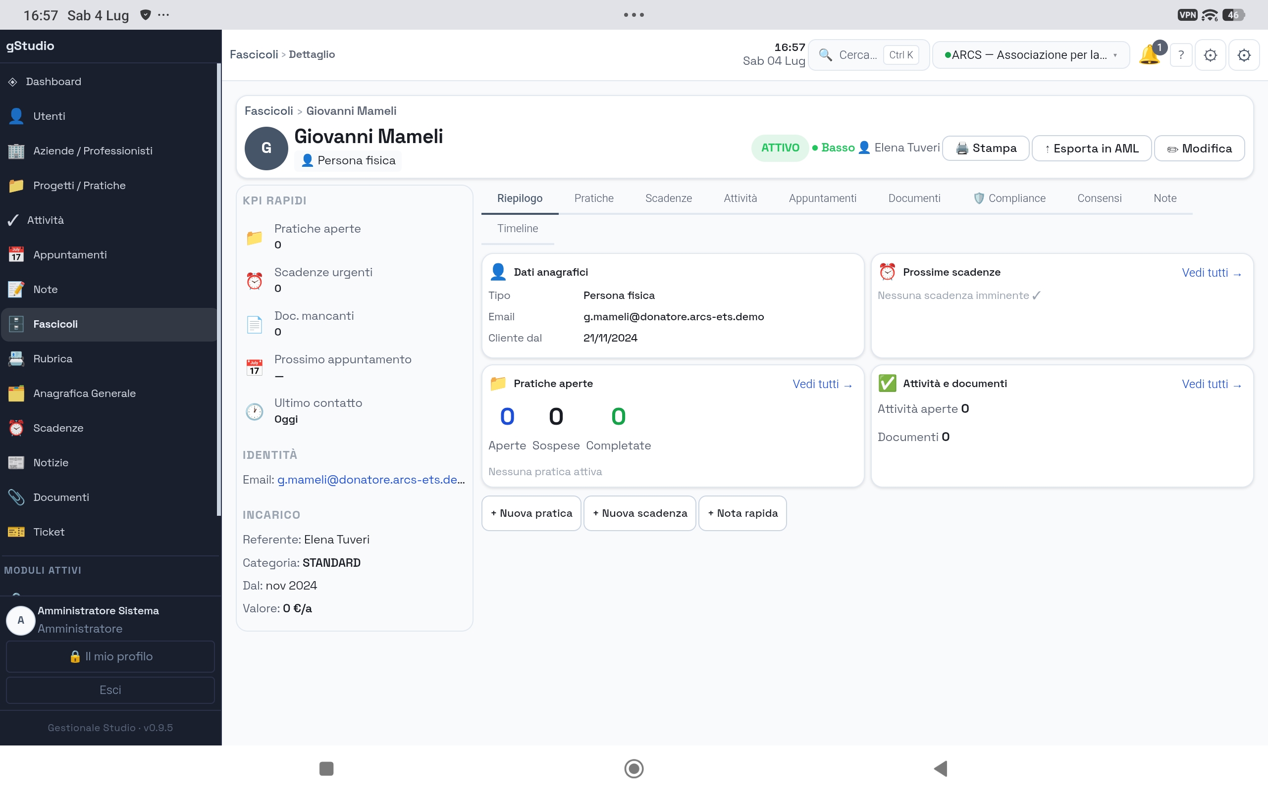This screenshot has width=1268, height=792.
Task: Switch to the Compliance tab
Action: [1009, 198]
